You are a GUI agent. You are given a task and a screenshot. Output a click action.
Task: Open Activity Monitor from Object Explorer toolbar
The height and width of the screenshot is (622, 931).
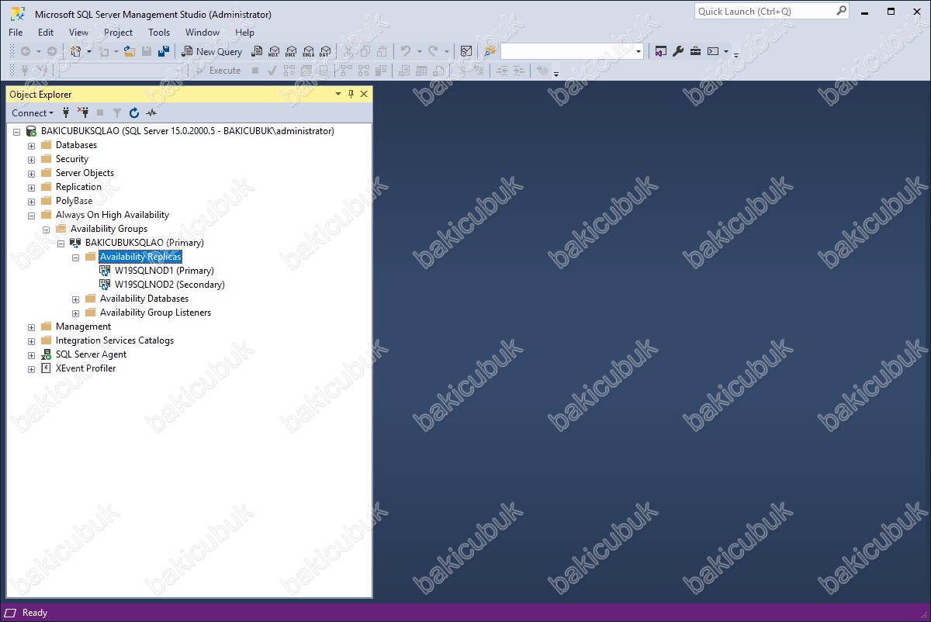pos(151,112)
